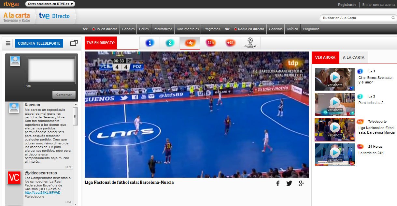Select La 2 channel logo tab
397x206 pixels.
pos(170,43)
